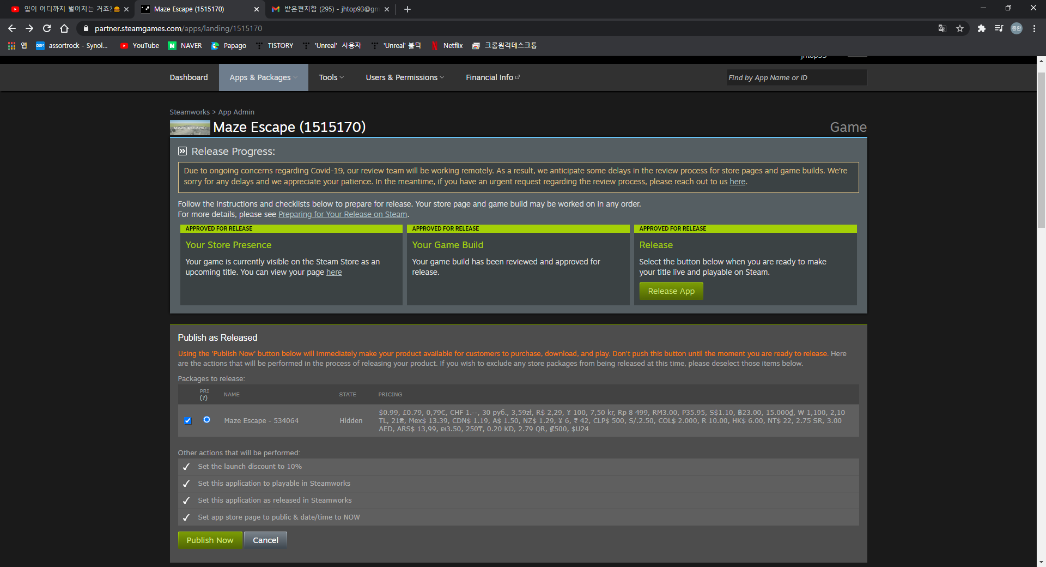Click the browser forward arrow
Screen dimensions: 1046x567
pyautogui.click(x=29, y=28)
